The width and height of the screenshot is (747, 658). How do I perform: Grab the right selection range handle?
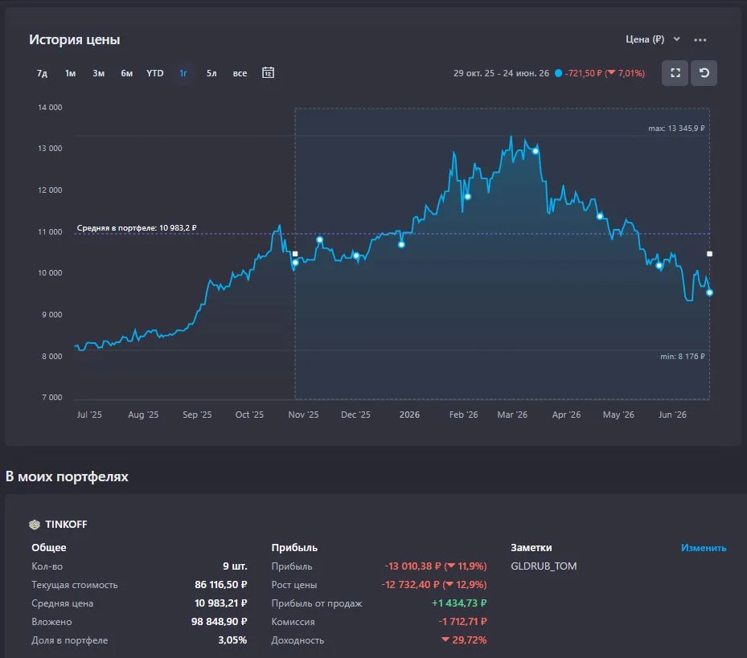coord(709,254)
